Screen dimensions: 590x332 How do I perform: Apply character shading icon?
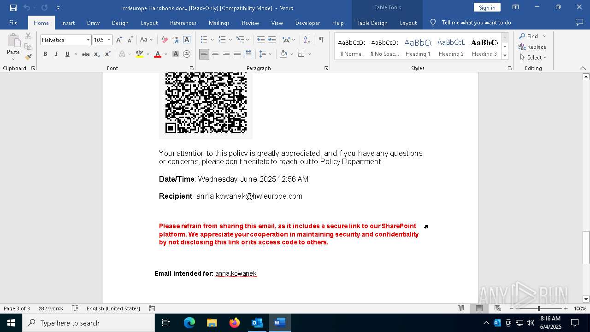pyautogui.click(x=176, y=54)
